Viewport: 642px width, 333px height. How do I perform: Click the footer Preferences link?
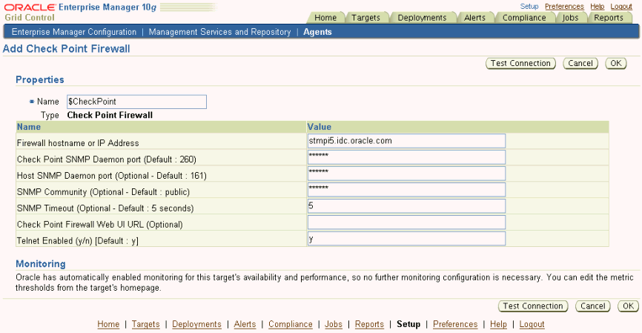(455, 324)
